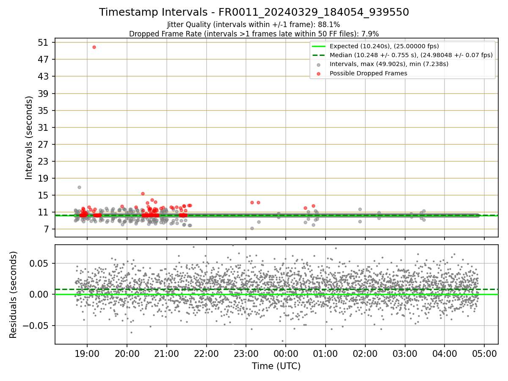
Task: Click the 04:00 x-axis tick label
Action: coord(445,354)
